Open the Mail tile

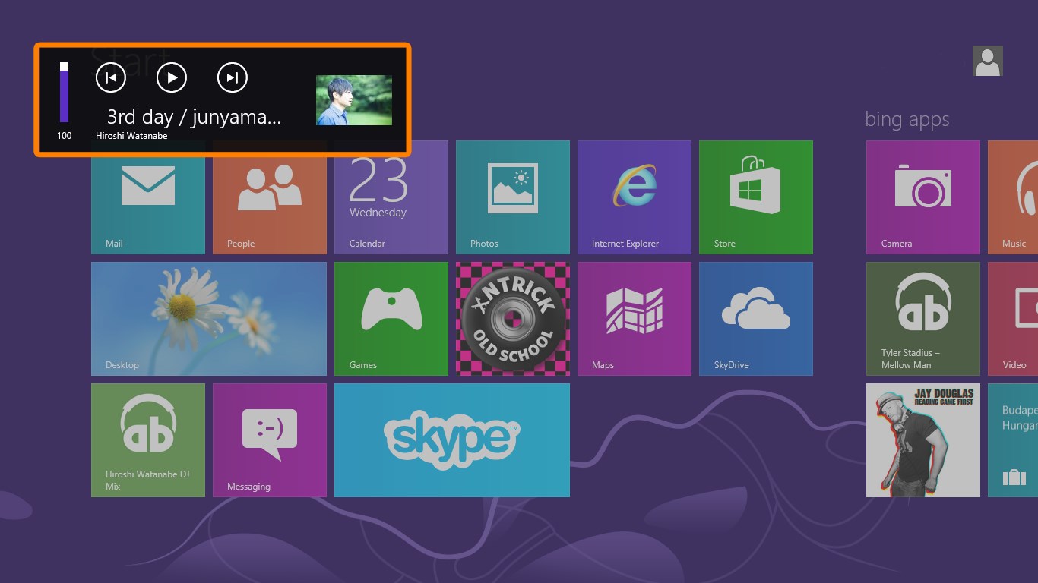tap(148, 197)
